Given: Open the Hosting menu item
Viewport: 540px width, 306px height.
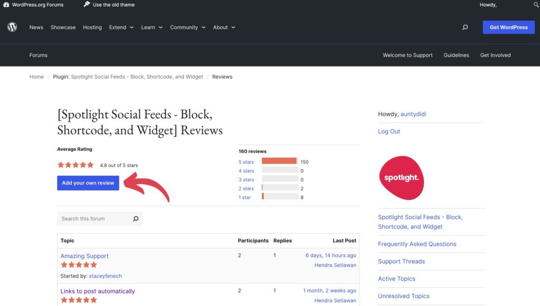Looking at the screenshot, I should 92,27.
